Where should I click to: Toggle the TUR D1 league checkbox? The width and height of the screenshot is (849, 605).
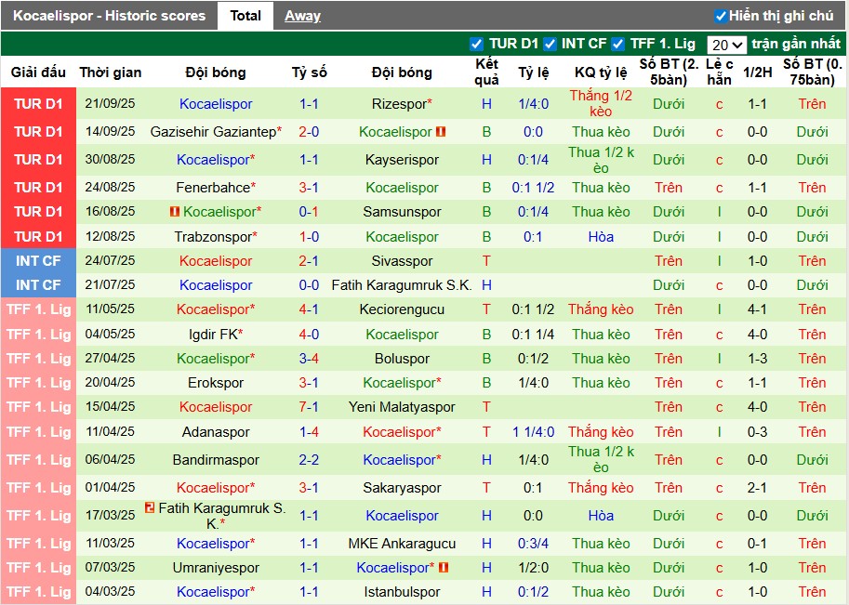(477, 44)
